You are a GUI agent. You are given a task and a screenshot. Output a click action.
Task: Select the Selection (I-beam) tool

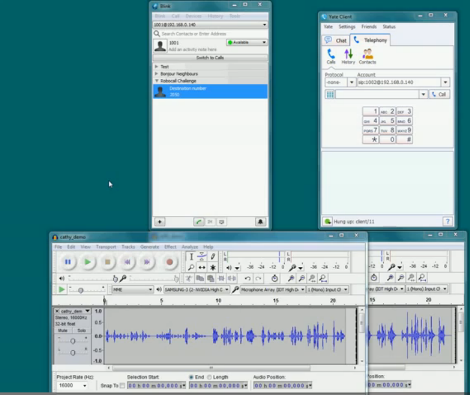tap(191, 257)
